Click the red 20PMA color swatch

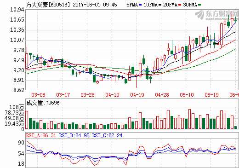click(180, 5)
